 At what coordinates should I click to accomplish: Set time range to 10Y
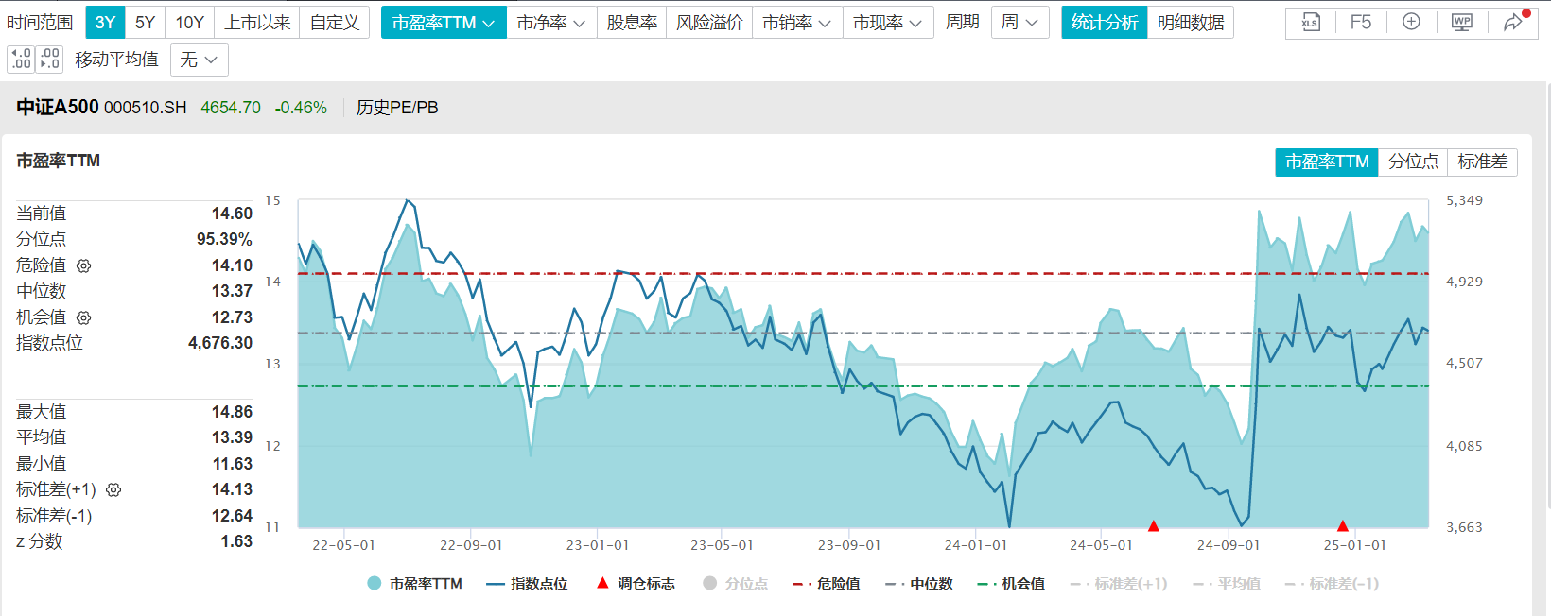(x=189, y=23)
